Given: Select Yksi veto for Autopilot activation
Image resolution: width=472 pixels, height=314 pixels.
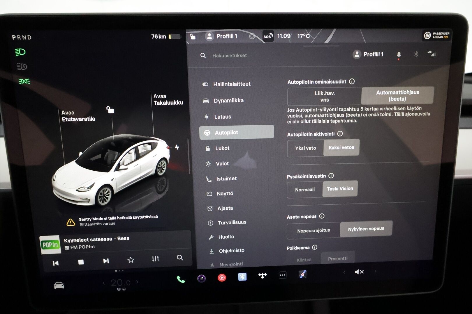Looking at the screenshot, I should pyautogui.click(x=305, y=148).
